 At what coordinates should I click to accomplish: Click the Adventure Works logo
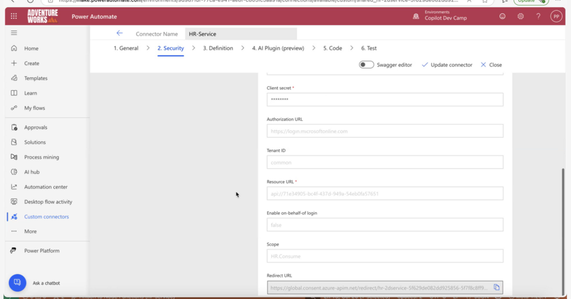(x=42, y=16)
